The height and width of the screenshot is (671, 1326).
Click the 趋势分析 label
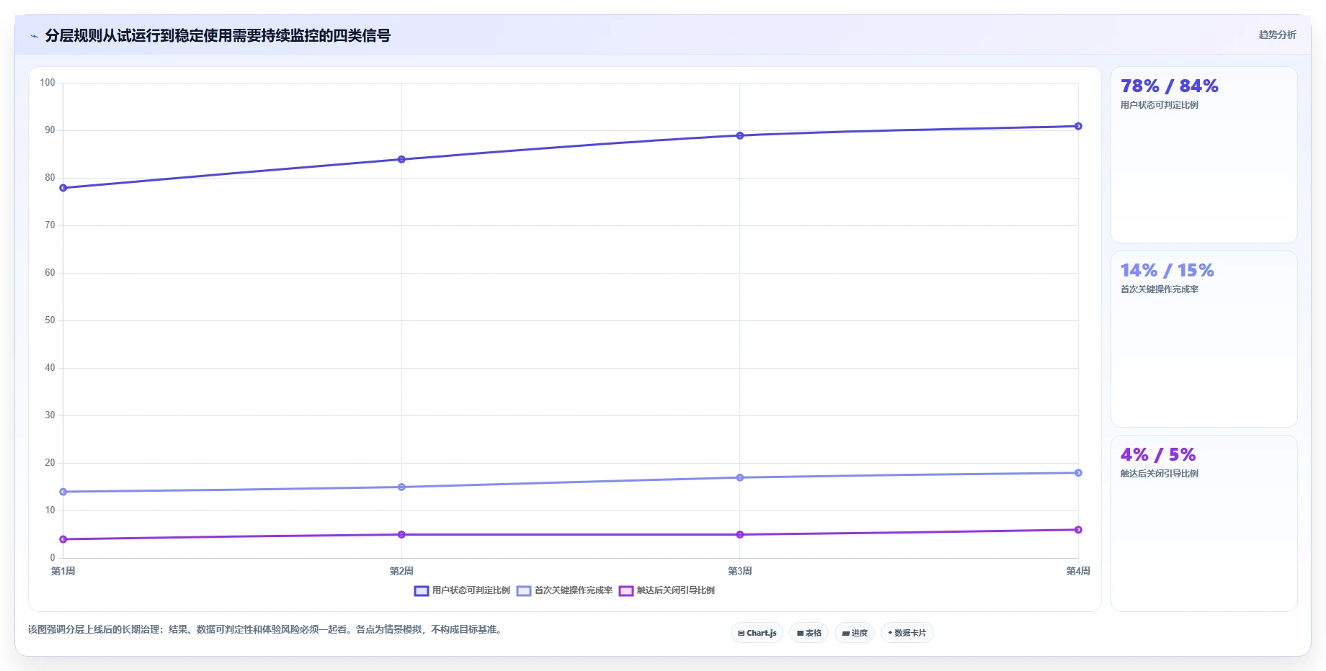coord(1277,35)
